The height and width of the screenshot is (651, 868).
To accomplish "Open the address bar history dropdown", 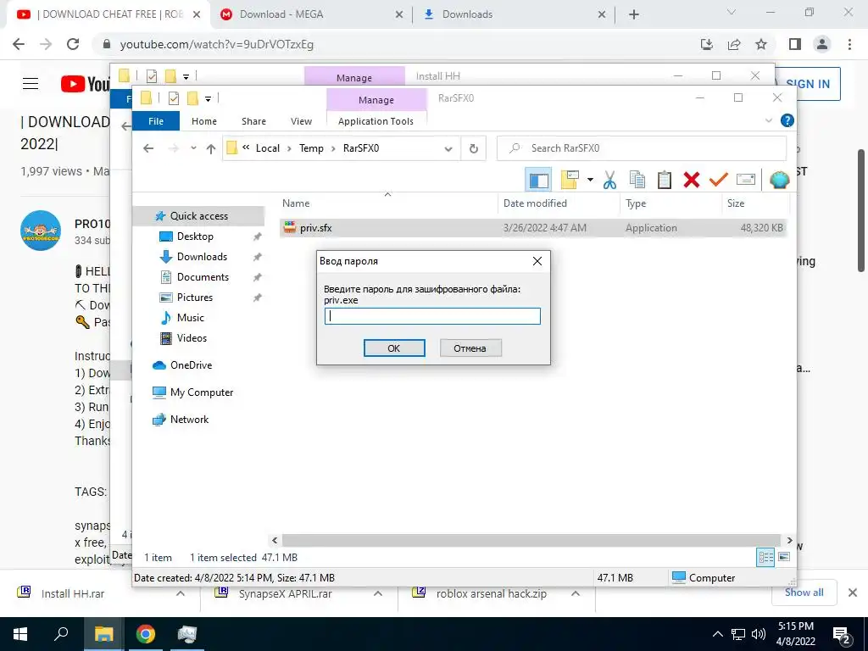I will 448,148.
